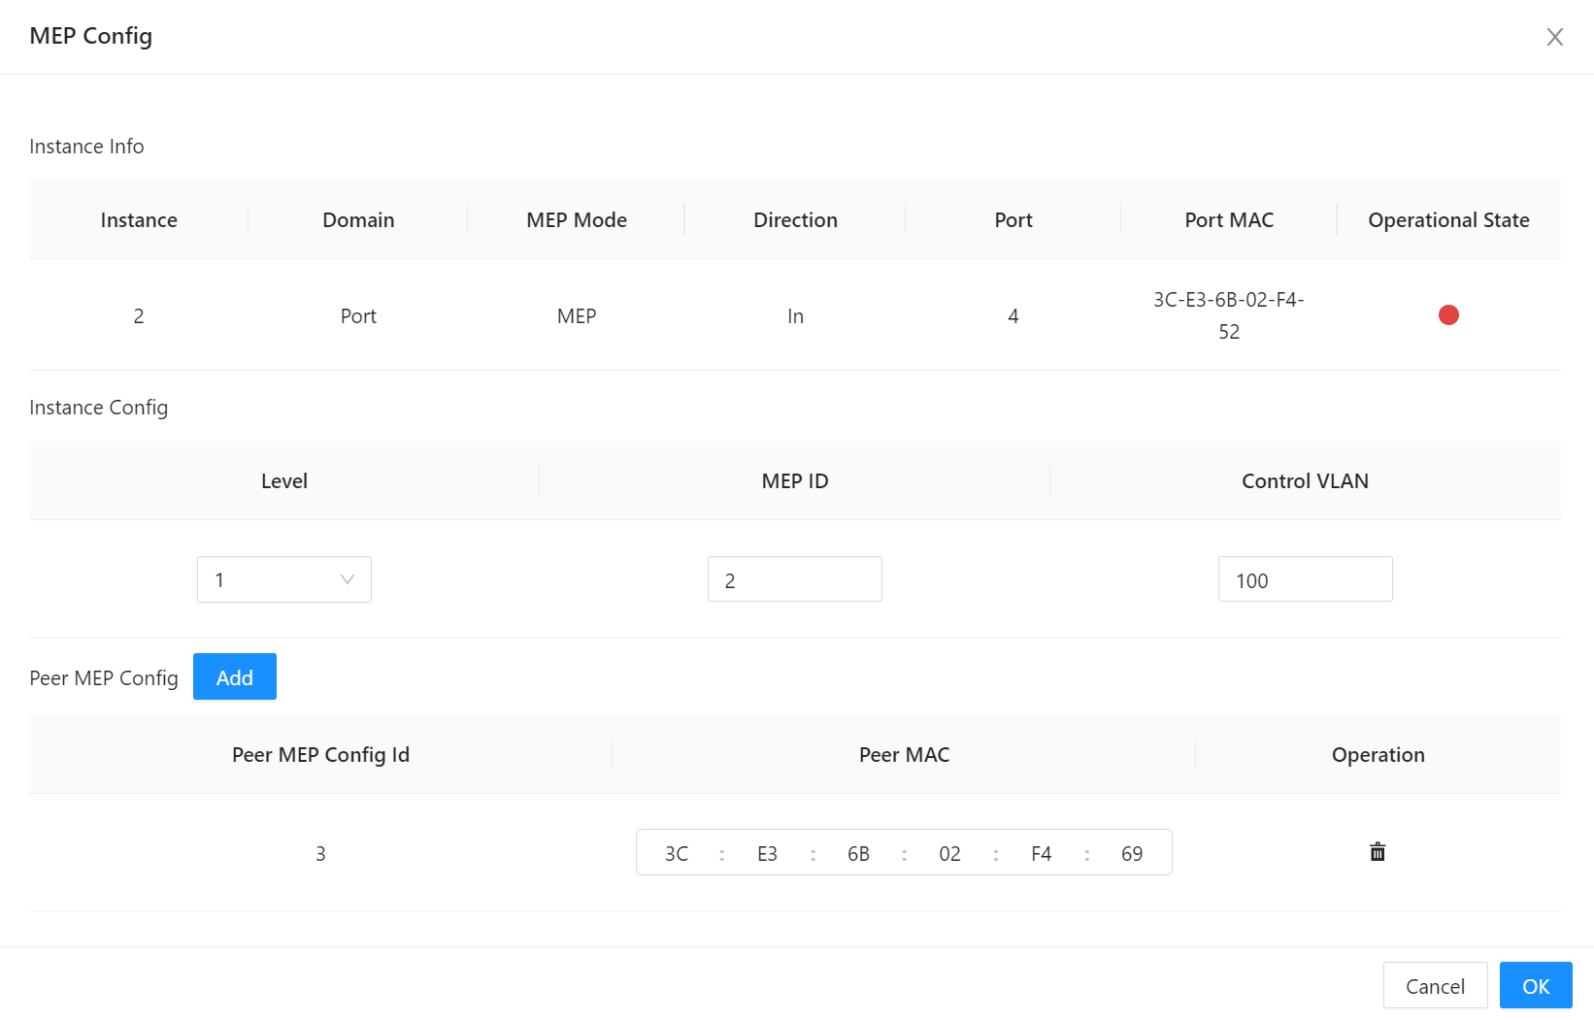Expand the Level selection arrow

pyautogui.click(x=347, y=578)
